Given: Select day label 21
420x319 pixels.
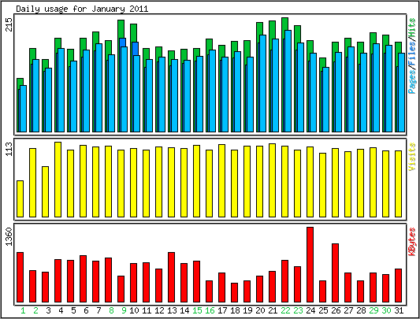Looking at the screenshot, I should tap(273, 310).
